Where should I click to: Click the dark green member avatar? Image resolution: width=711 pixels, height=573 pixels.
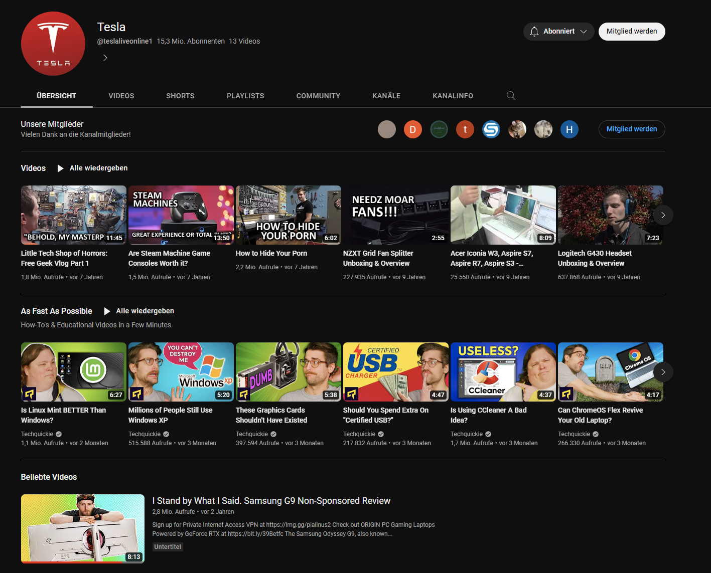439,129
